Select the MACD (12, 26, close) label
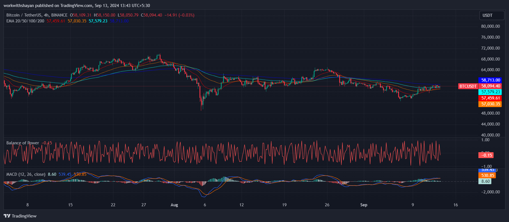The image size is (509, 222). pos(26,174)
